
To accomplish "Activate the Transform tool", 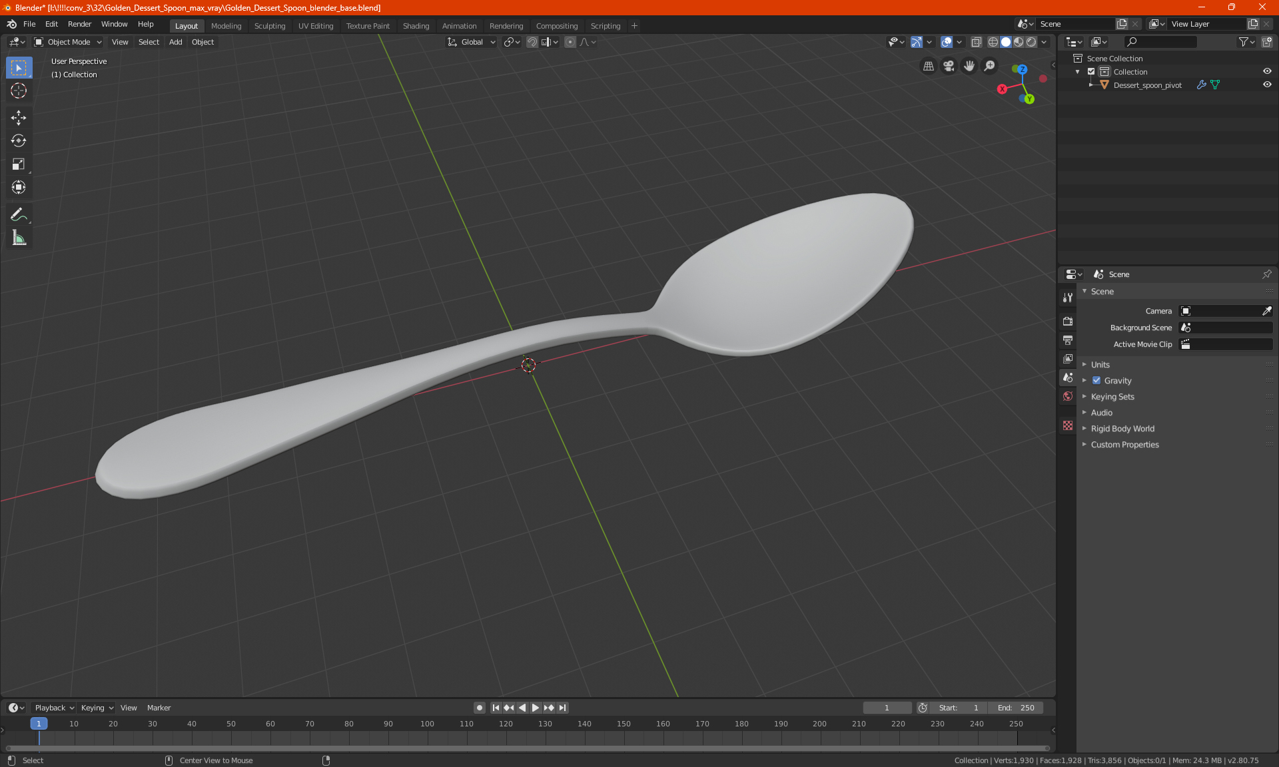I will coord(19,187).
